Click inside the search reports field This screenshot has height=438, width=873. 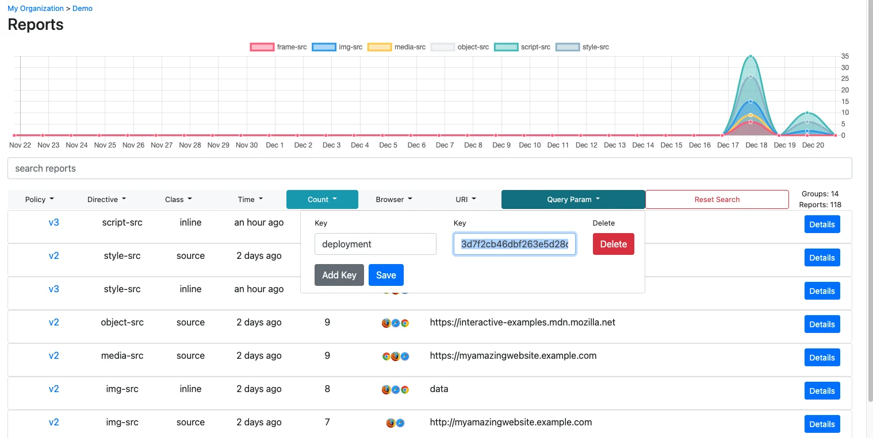(x=230, y=168)
